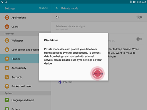This screenshot has width=147, height=110.
Task: Tap the Privacy icon in the Settings list
Action: pyautogui.click(x=7, y=59)
